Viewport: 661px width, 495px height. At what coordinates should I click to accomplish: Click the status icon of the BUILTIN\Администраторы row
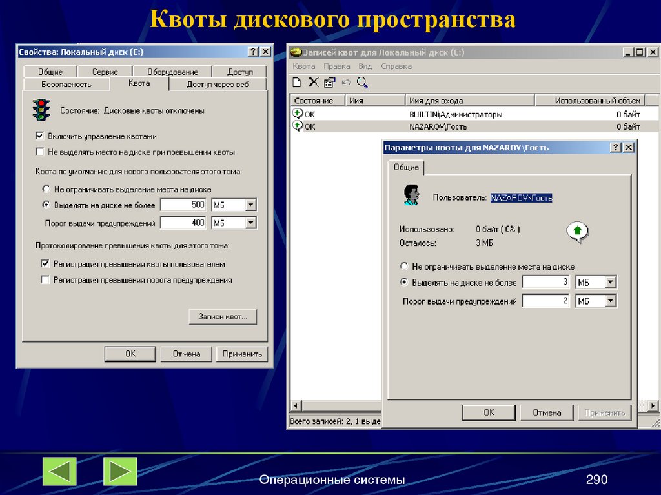click(x=297, y=114)
